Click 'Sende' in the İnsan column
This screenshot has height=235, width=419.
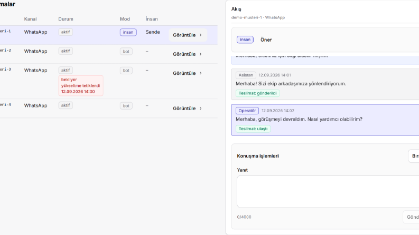[153, 32]
